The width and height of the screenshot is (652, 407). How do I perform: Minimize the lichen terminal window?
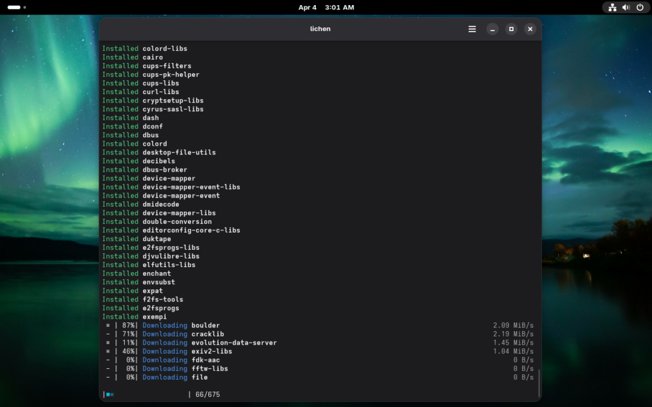coord(492,29)
